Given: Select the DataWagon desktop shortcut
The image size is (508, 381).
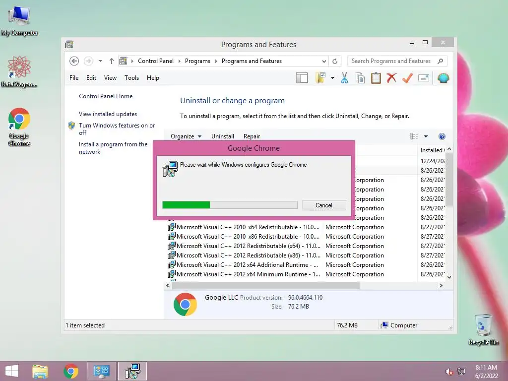Looking at the screenshot, I should [19, 71].
